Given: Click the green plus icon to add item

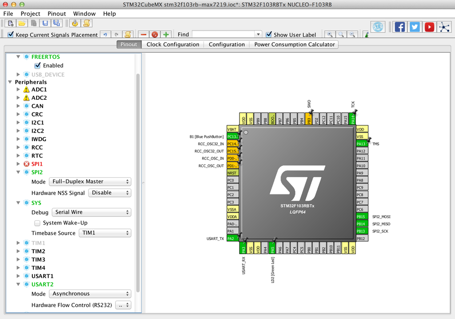Looking at the screenshot, I should (x=165, y=34).
